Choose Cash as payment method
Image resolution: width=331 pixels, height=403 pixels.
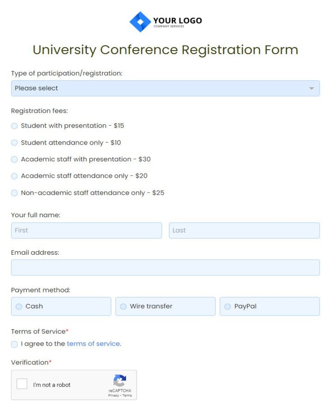[18, 306]
